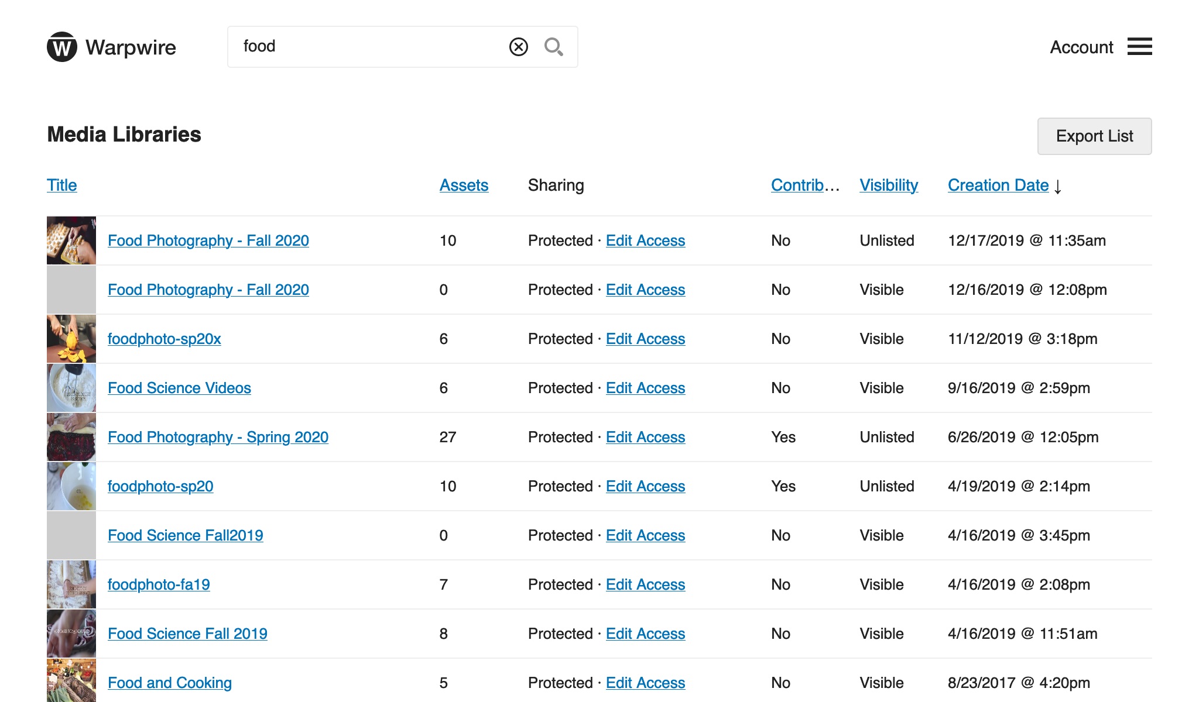Open foodphoto-fa19 library link
Viewport: 1199px width, 702px height.
pyautogui.click(x=159, y=584)
